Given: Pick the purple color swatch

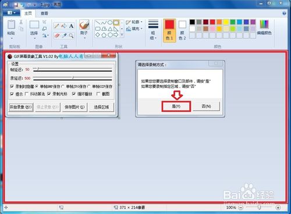Looking at the screenshot, I should coord(253,22).
